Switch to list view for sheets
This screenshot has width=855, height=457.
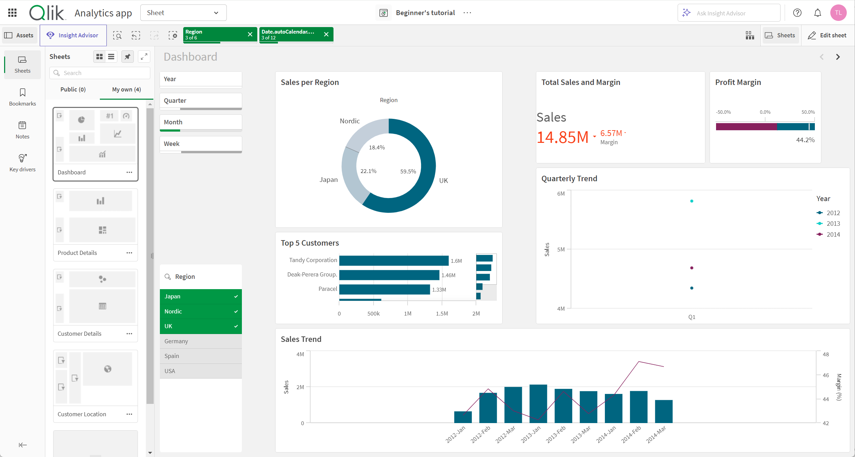(112, 56)
